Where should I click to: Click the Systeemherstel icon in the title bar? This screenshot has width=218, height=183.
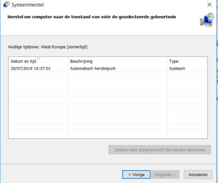[x=6, y=5]
